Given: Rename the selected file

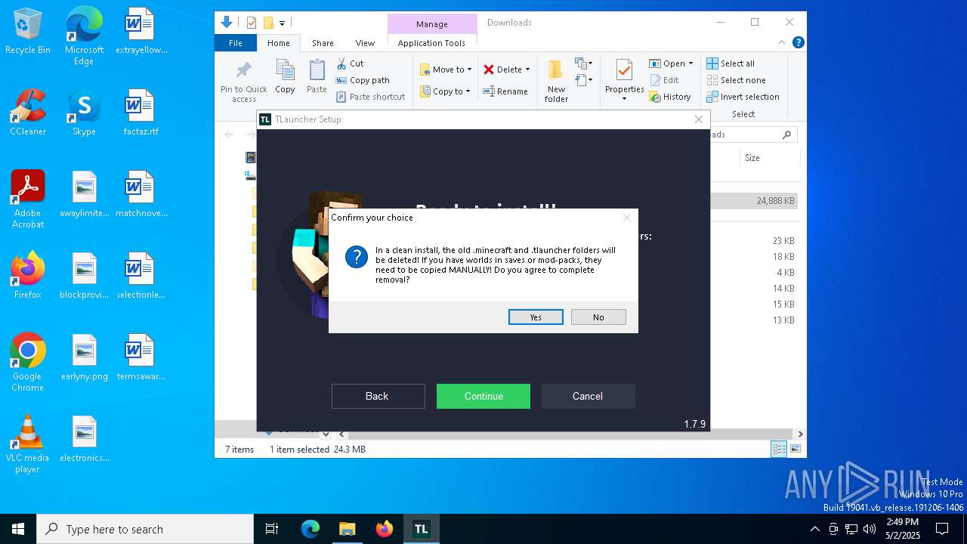Looking at the screenshot, I should 505,91.
